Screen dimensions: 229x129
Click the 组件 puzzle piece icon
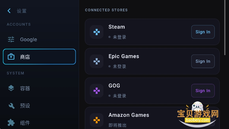click(11, 123)
